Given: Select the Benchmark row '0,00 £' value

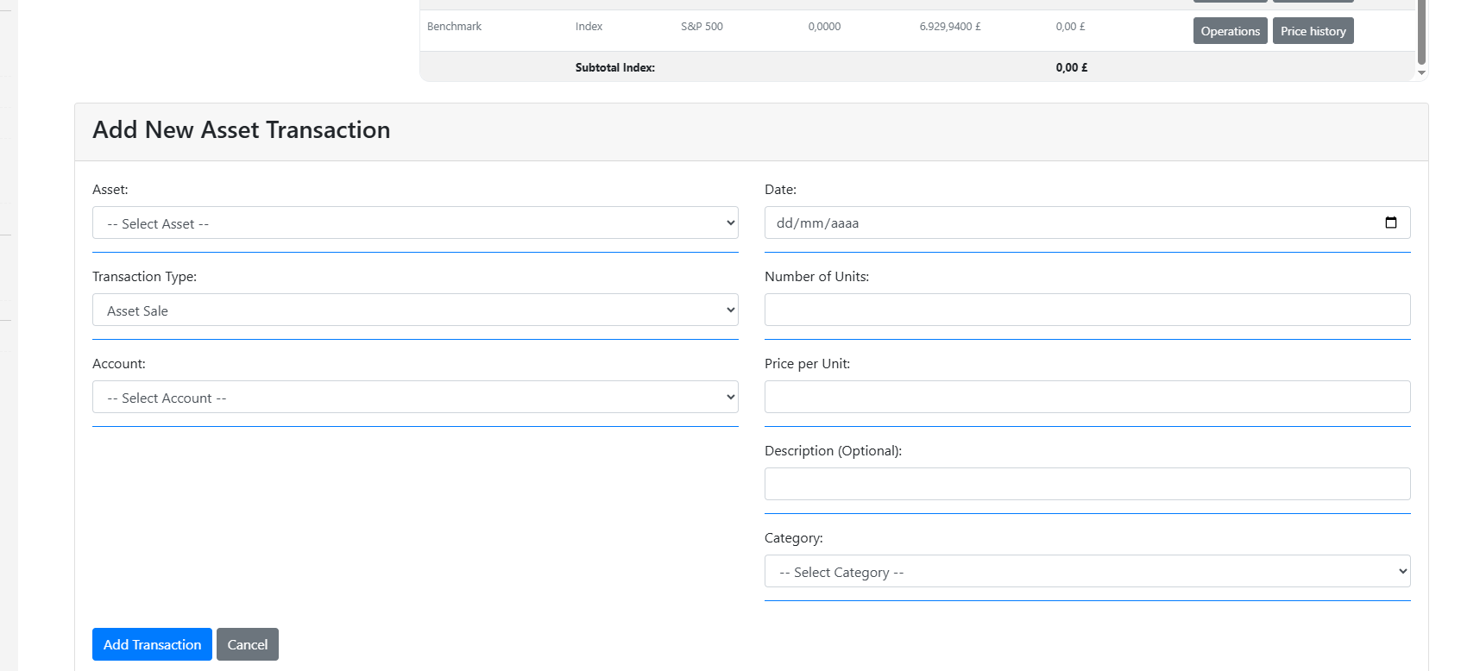Looking at the screenshot, I should [x=1070, y=27].
